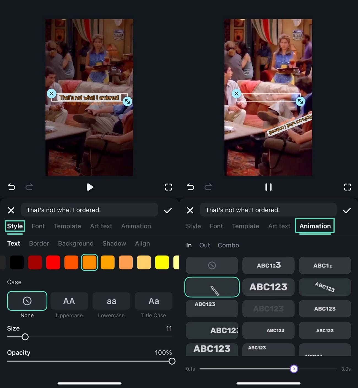Open Animation tab in left panel

[x=136, y=226]
